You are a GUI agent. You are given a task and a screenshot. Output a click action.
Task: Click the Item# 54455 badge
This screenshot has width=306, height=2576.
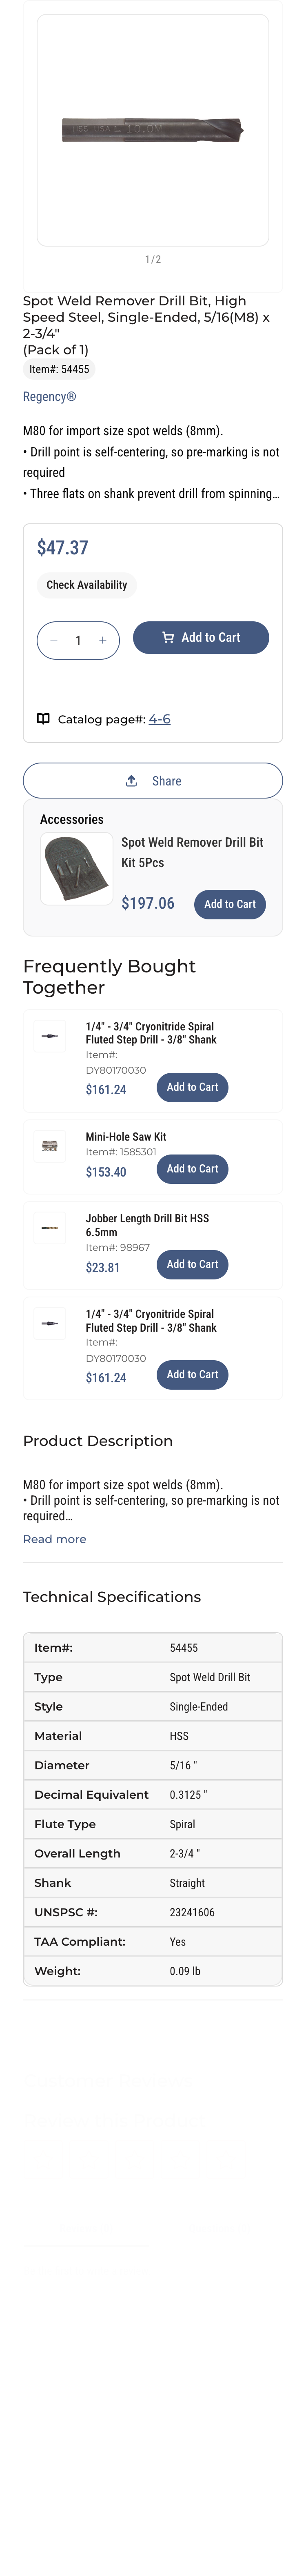59,370
